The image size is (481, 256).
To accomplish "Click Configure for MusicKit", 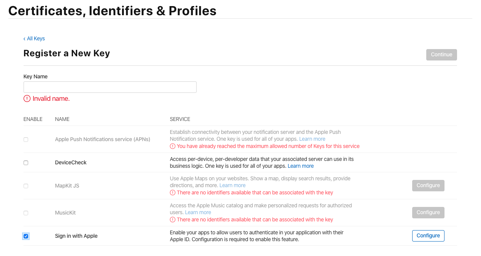I will (x=428, y=213).
